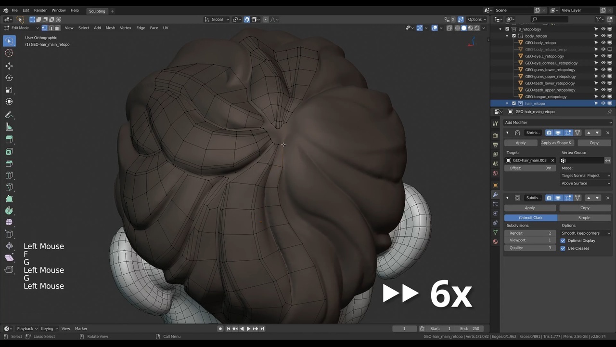
Task: Collapse the hair_retopo collection
Action: point(507,104)
